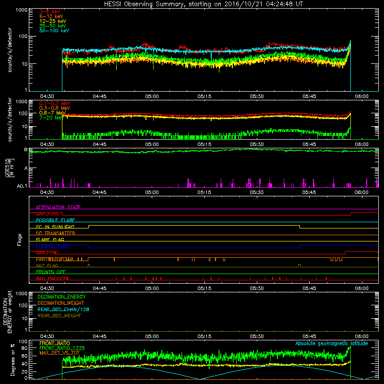Click the 12-25 keV legend entry
Image resolution: width=384 pixels, height=384 pixels.
click(53, 21)
